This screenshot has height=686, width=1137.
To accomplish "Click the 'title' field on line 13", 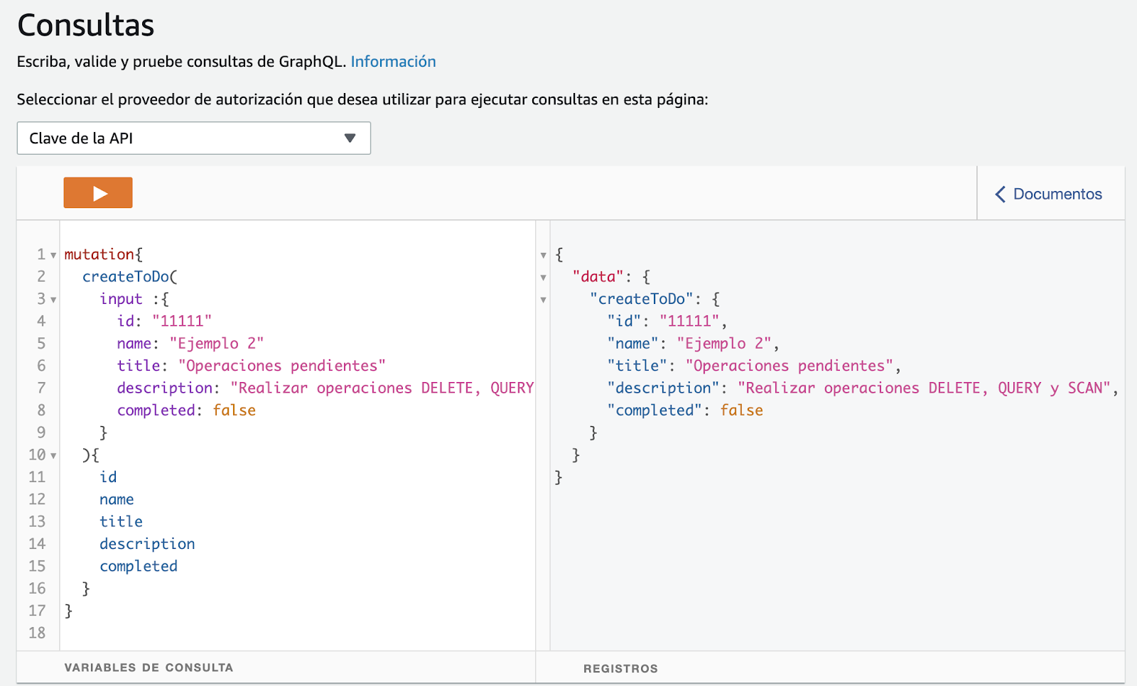I will pos(121,522).
